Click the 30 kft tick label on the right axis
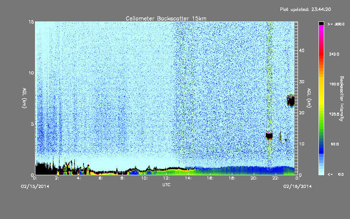The image size is (350, 219). (301, 82)
